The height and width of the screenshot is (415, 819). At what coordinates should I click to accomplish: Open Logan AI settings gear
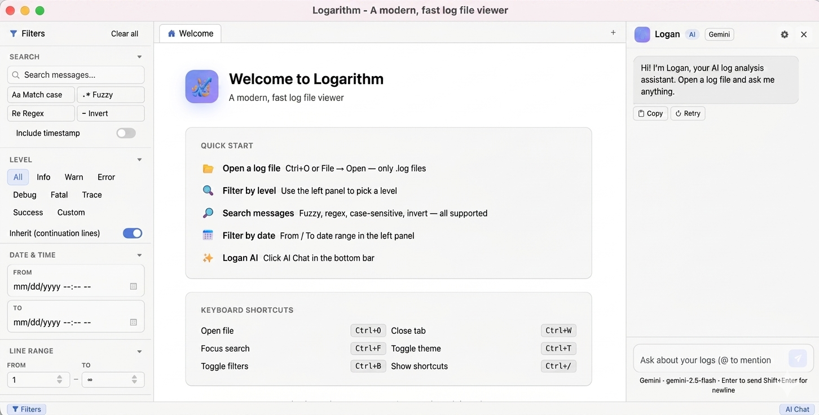785,34
